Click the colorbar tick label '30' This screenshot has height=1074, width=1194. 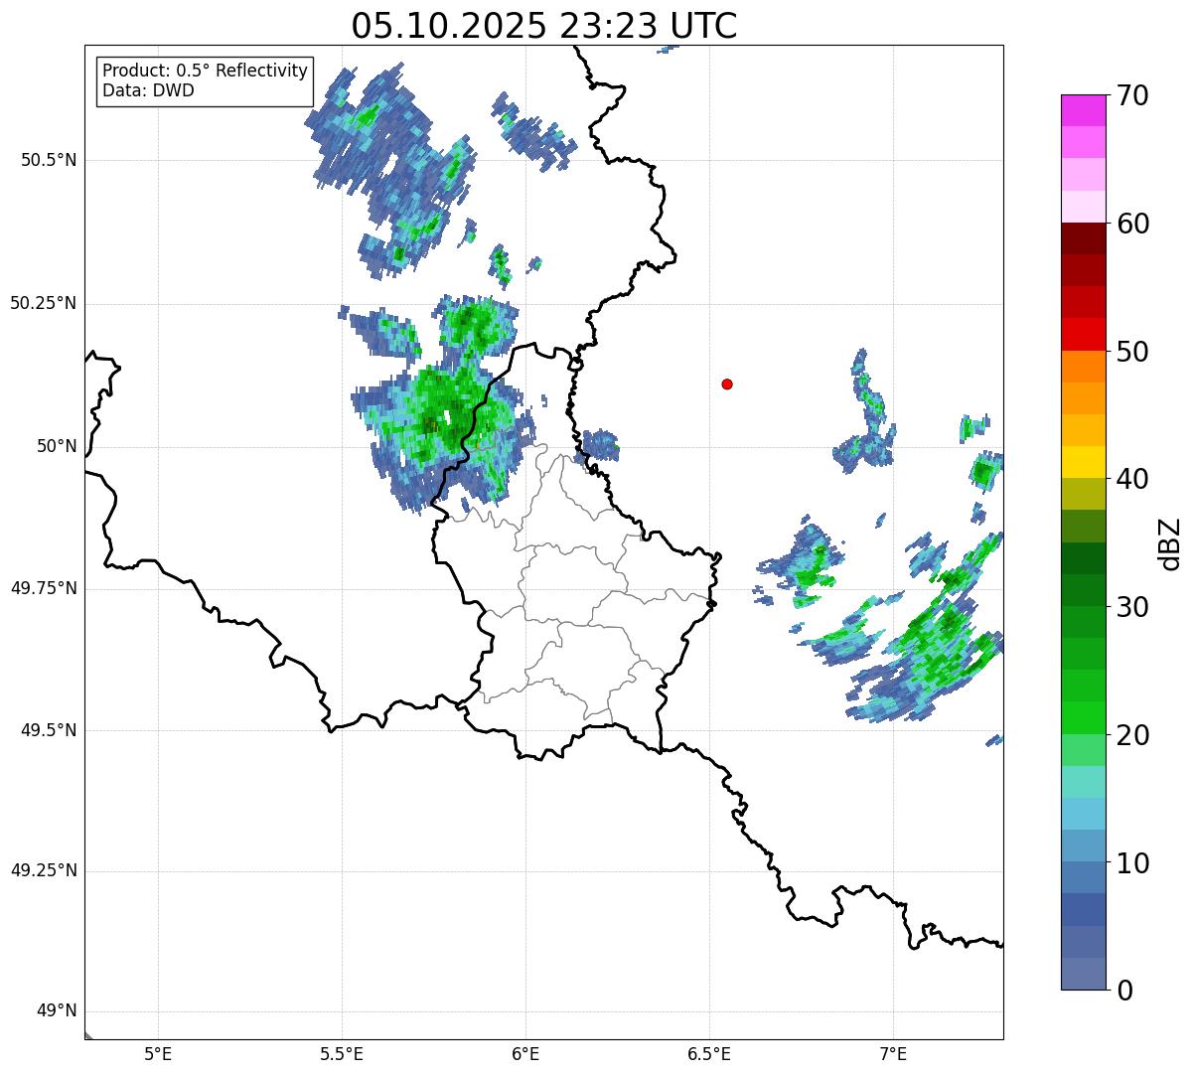1131,607
